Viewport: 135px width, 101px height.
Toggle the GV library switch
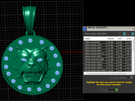coord(122,34)
